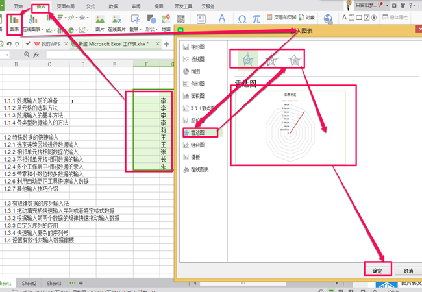
Task: Open the 开始 ribbon tab
Action: pos(18,6)
